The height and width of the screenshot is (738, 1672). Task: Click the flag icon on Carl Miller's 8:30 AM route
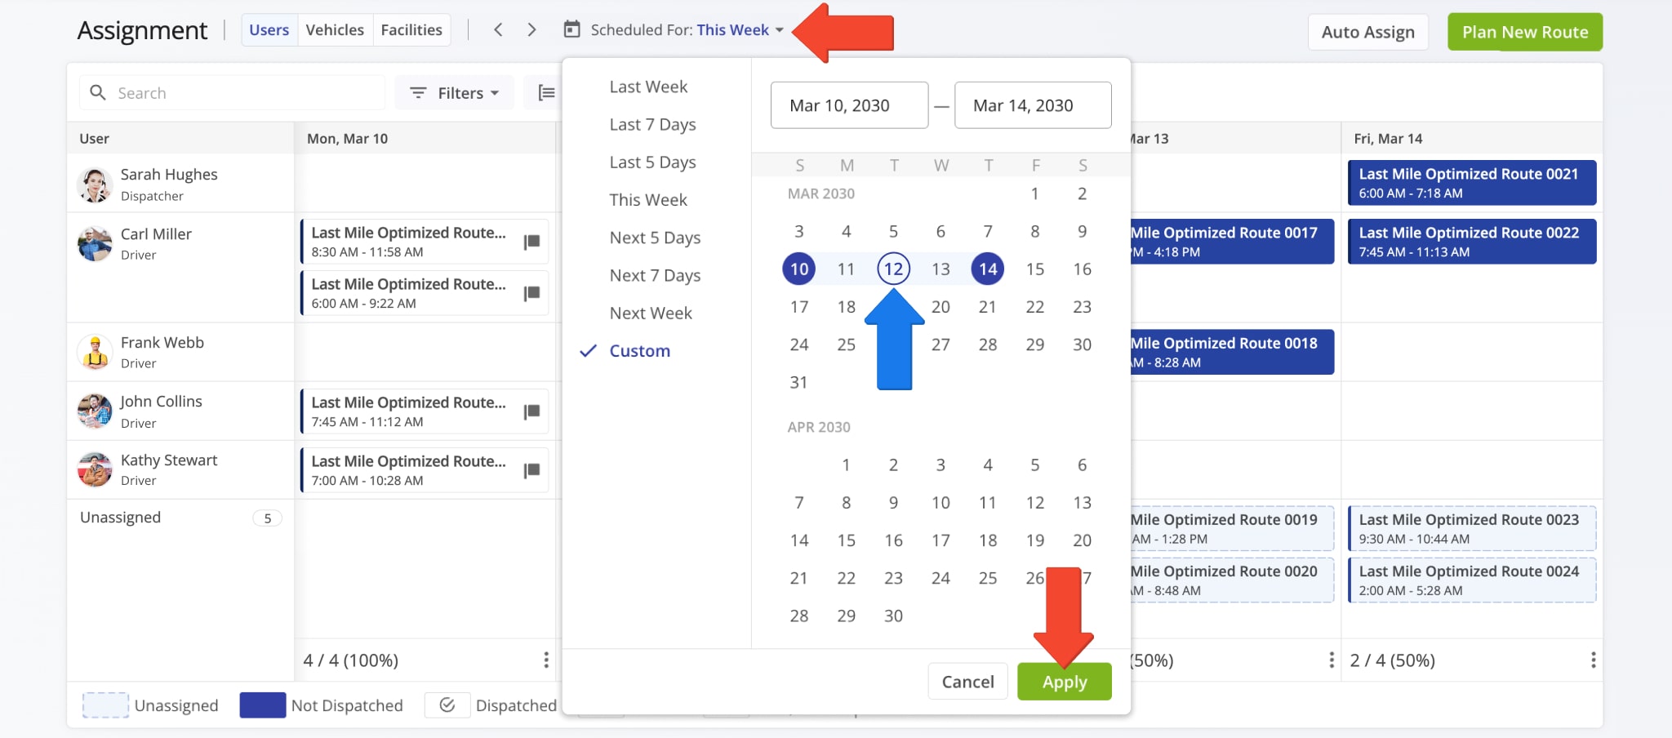click(531, 241)
